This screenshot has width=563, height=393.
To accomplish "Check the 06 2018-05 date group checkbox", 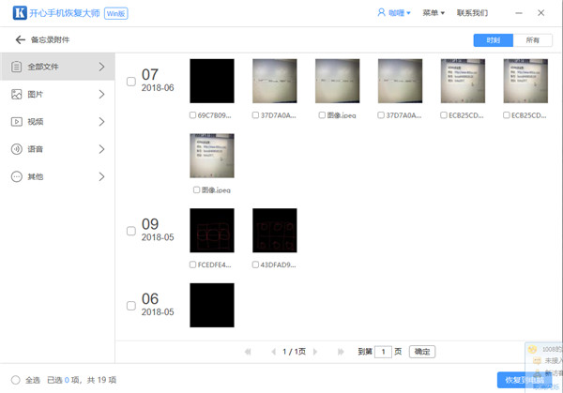I will tap(131, 306).
